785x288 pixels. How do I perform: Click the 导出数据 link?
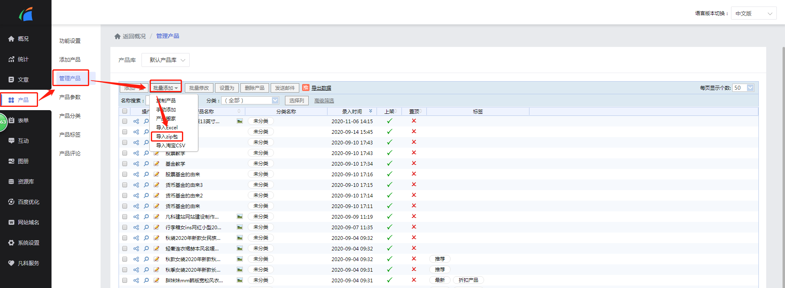pos(321,88)
